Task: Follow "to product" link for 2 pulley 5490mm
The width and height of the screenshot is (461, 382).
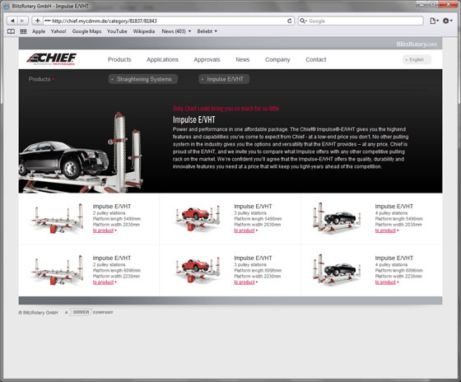Action: pyautogui.click(x=103, y=231)
